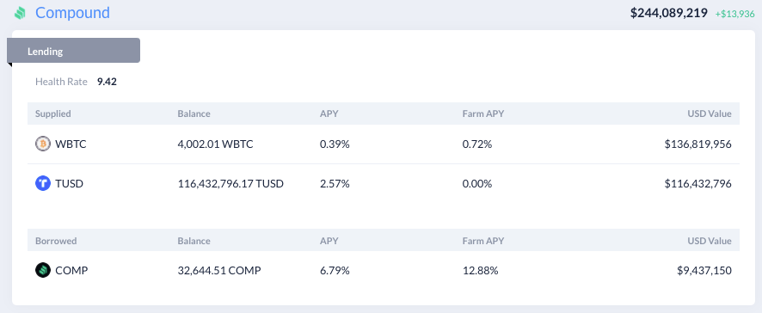Image resolution: width=762 pixels, height=313 pixels.
Task: Click the WBTC bitcoin token icon
Action: pos(43,144)
